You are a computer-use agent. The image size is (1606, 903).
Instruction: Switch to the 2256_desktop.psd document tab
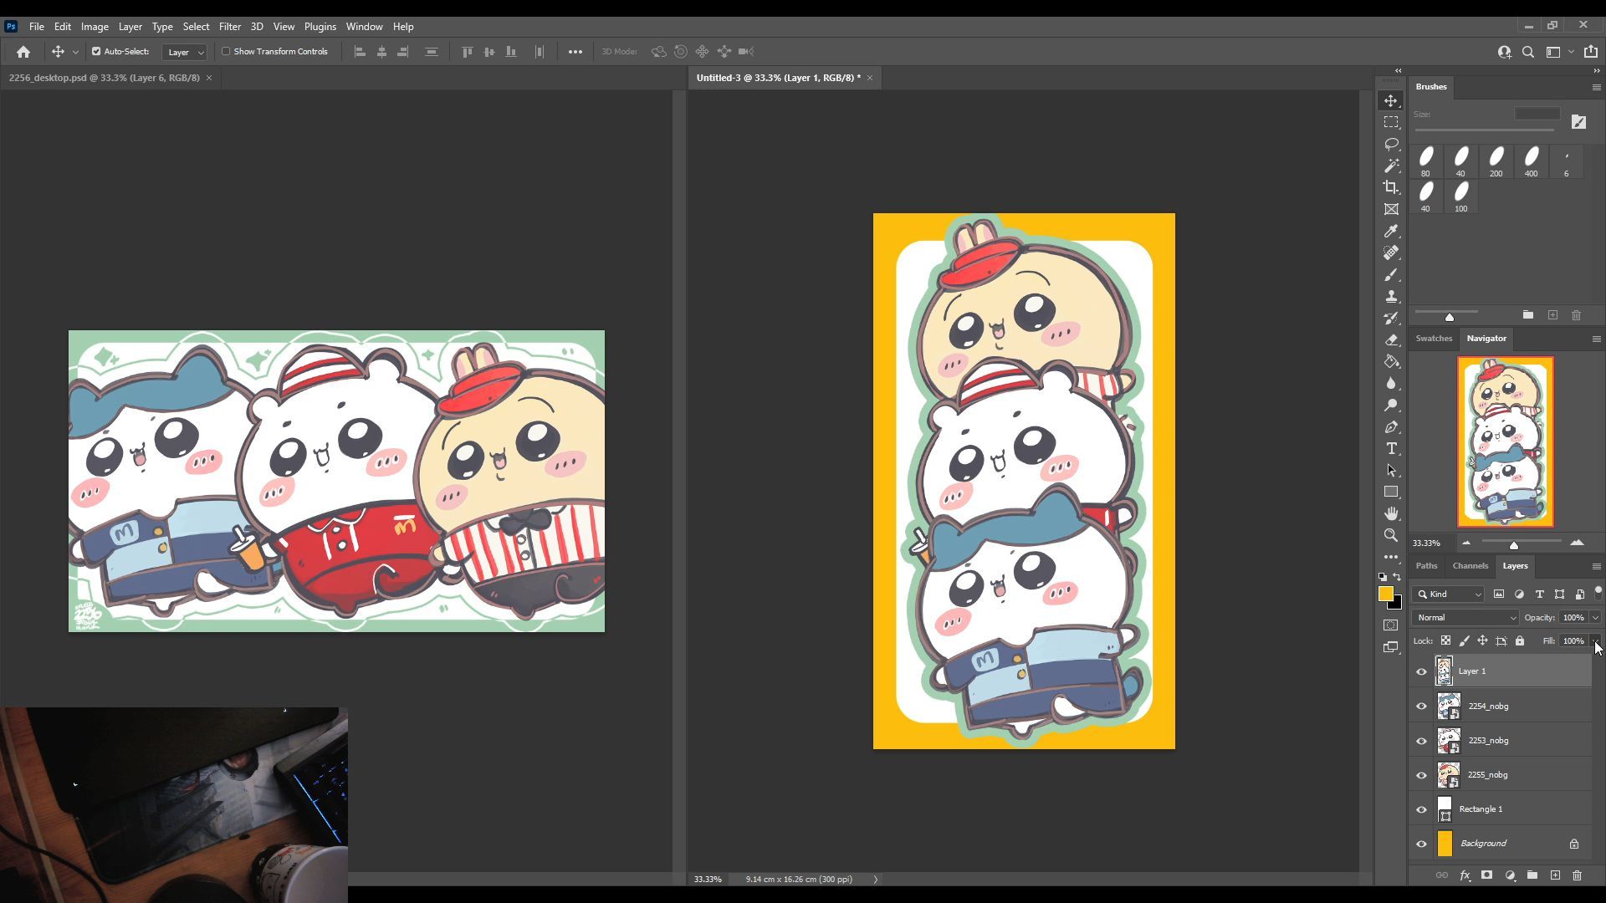click(x=104, y=78)
